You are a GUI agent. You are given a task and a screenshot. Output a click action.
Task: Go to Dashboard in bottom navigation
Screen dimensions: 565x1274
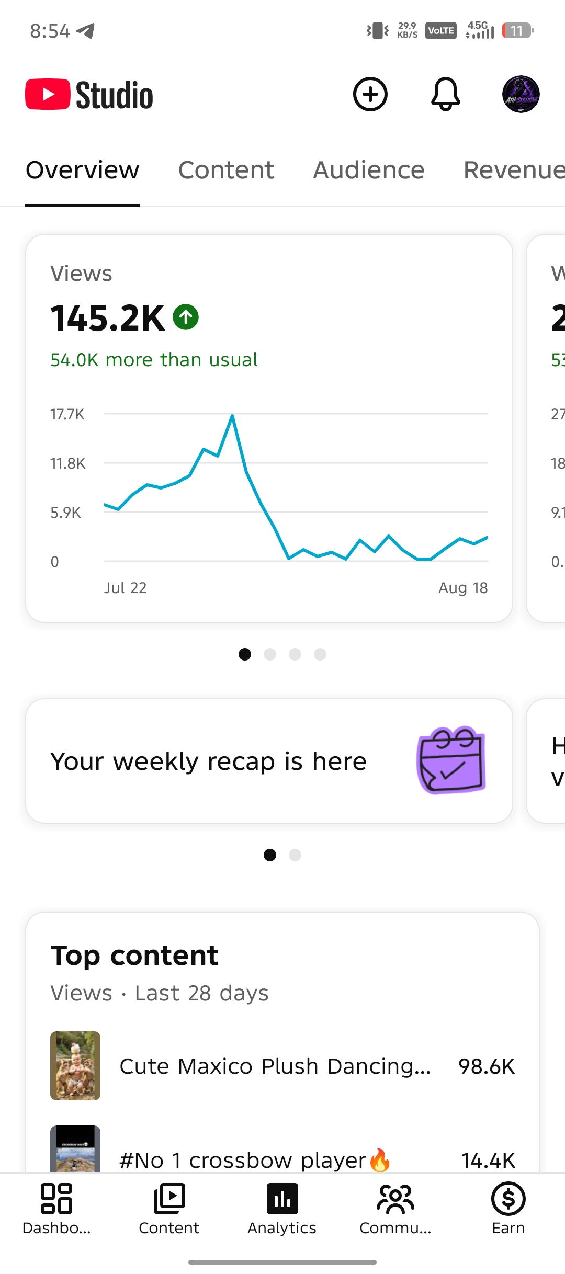point(56,1210)
